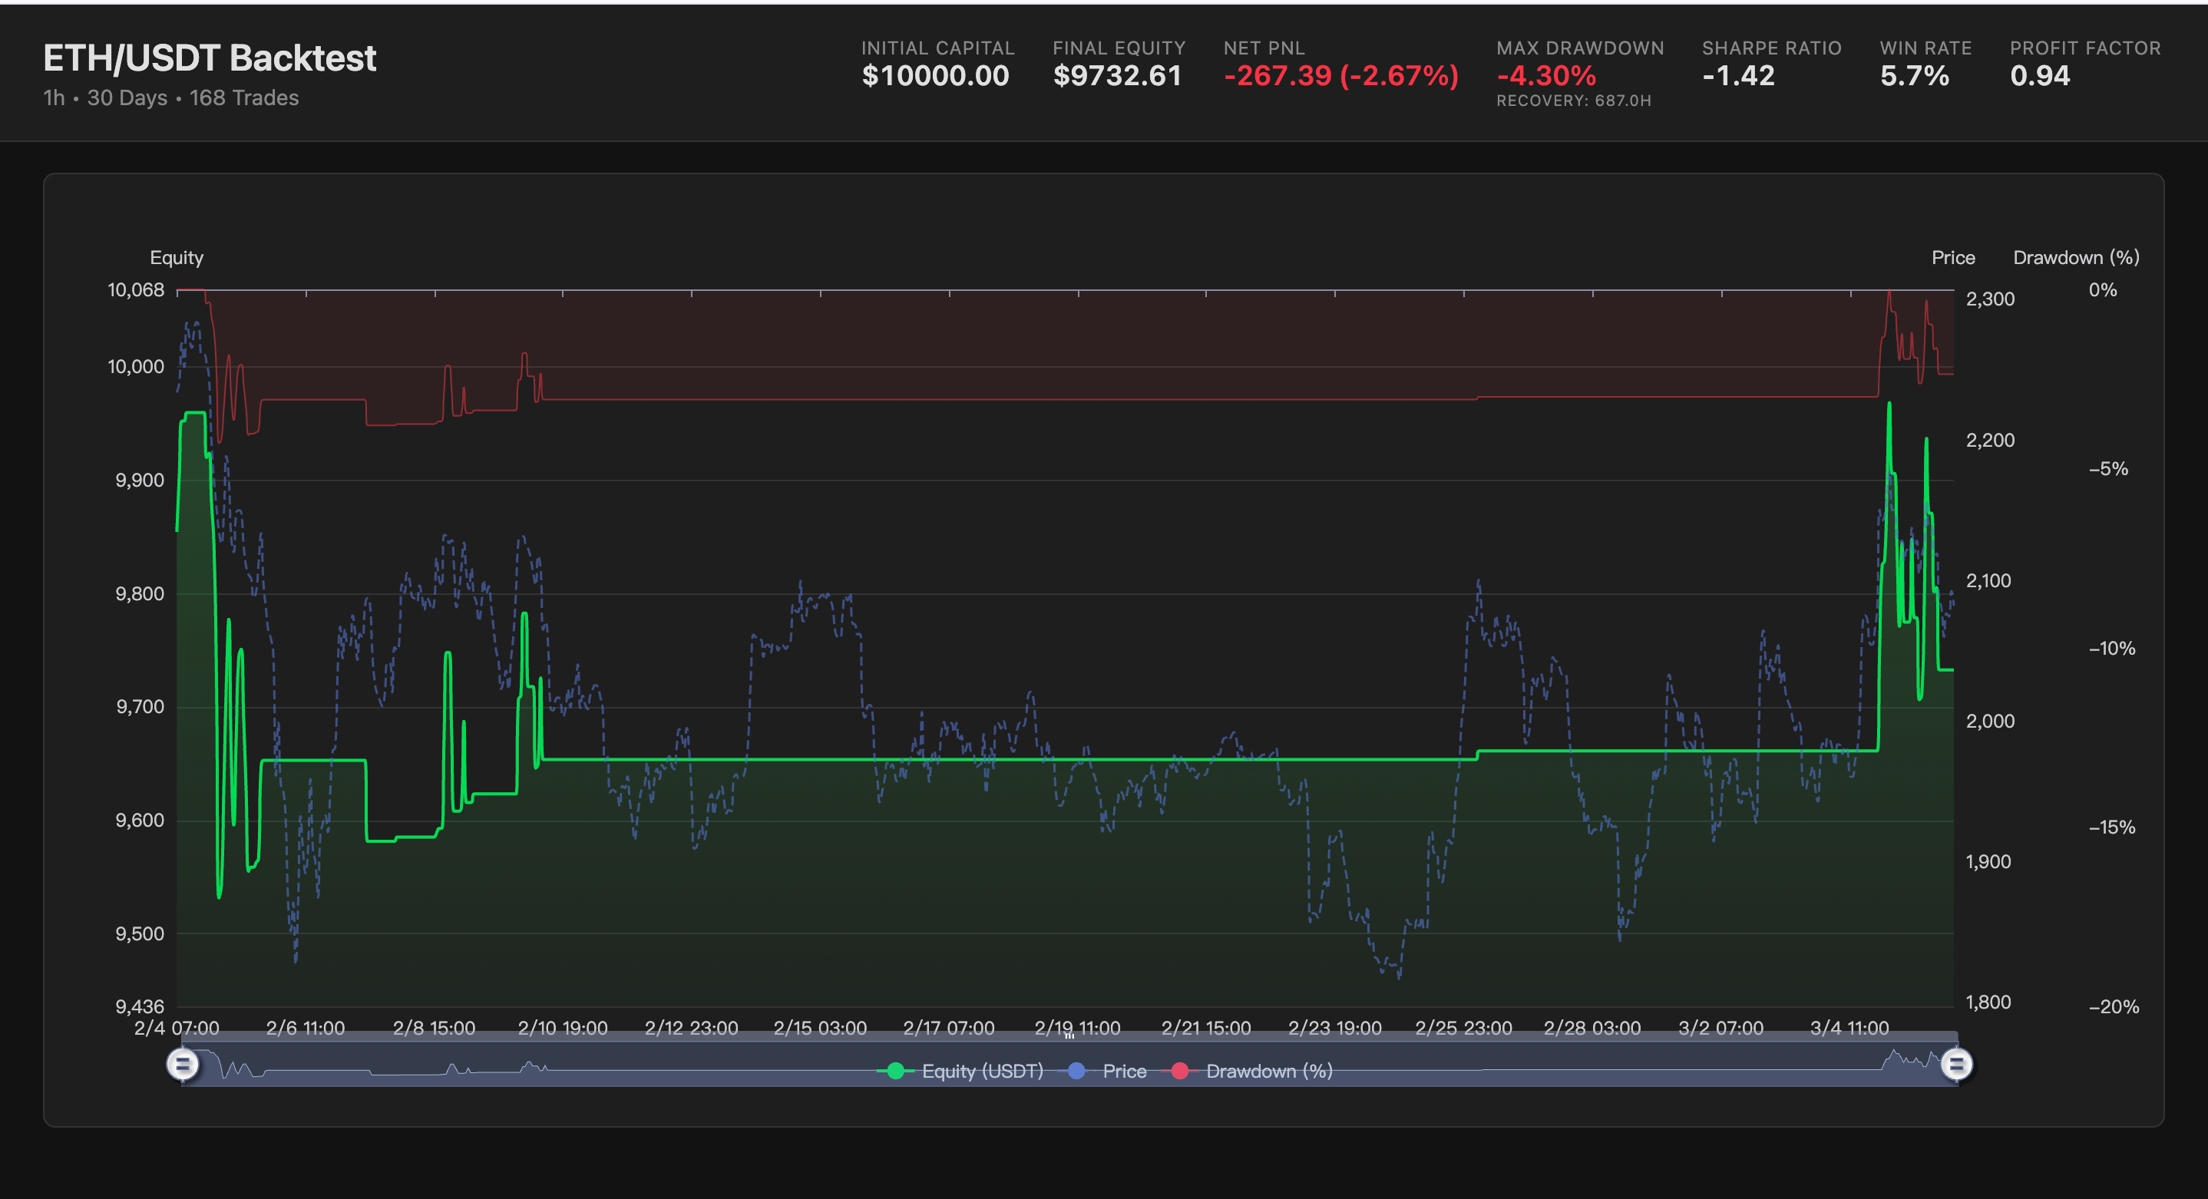The width and height of the screenshot is (2208, 1199).
Task: Click the Profit Factor 0.94 value
Action: pyautogui.click(x=2039, y=76)
